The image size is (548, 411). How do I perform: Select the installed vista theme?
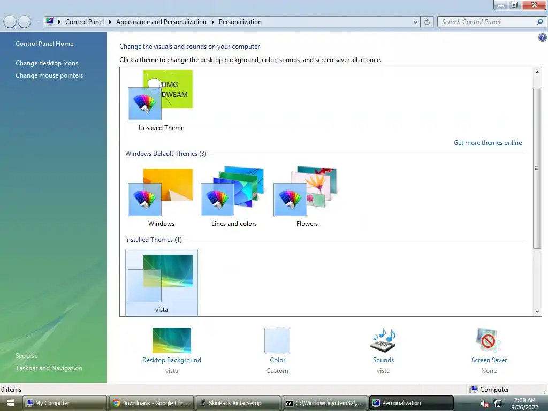[161, 283]
